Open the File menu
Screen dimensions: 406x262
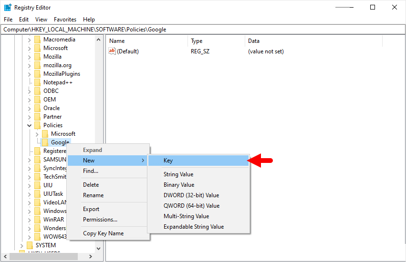(x=8, y=20)
